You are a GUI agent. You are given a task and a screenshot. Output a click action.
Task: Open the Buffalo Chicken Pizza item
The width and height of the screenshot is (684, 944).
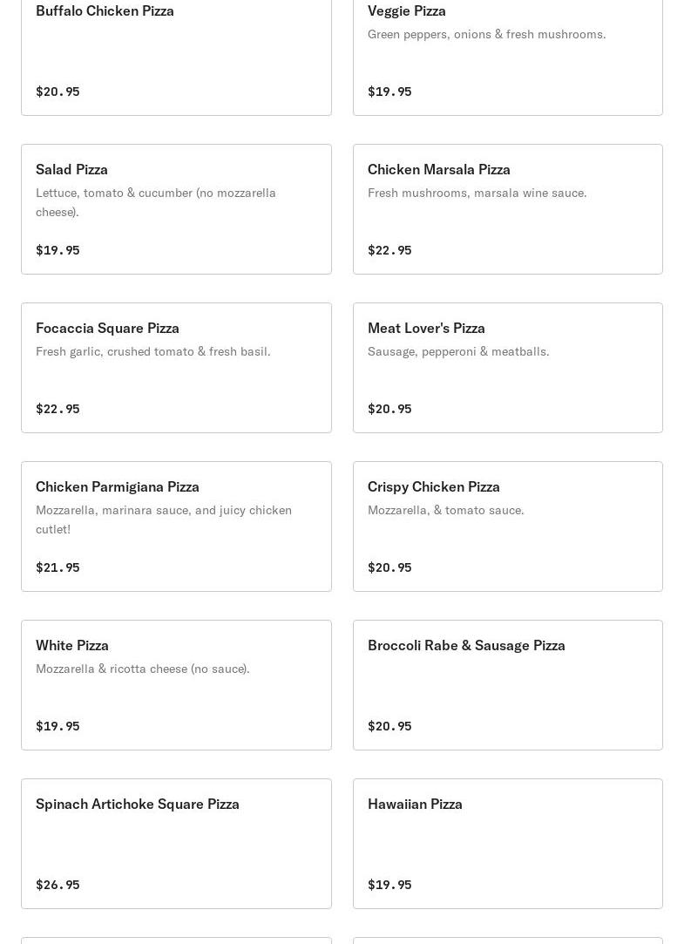(176, 52)
